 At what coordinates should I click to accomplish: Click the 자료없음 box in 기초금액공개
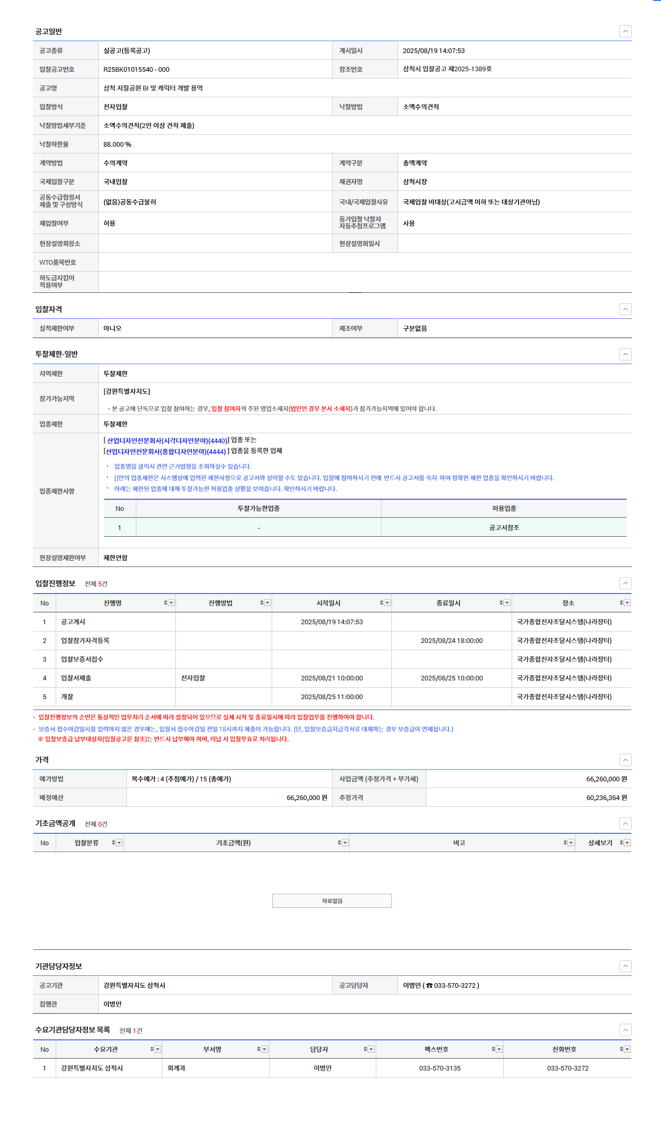click(332, 900)
